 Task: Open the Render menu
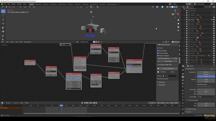[13, 4]
